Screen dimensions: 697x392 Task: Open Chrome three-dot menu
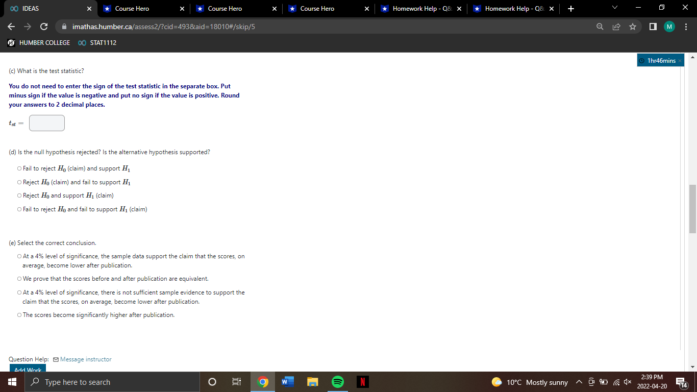pyautogui.click(x=686, y=27)
